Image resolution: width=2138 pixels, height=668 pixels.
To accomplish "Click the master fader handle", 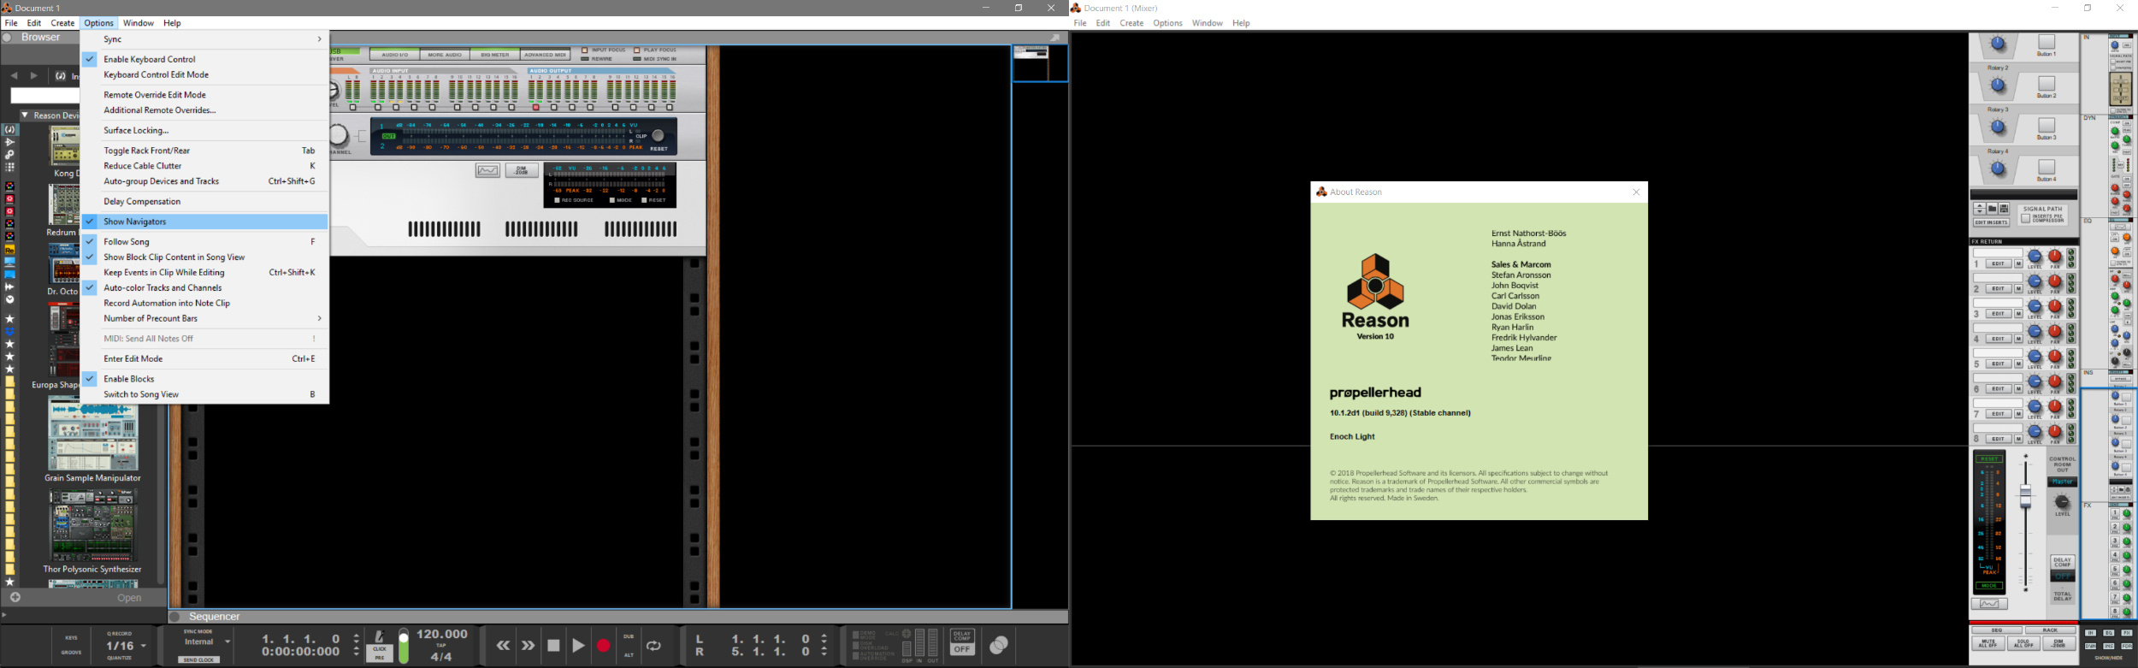I will point(2025,497).
